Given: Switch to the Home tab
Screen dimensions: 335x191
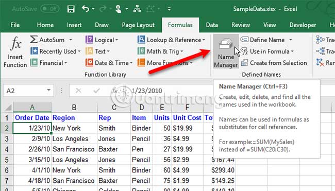Looking at the screenshot, I should [x=45, y=25].
